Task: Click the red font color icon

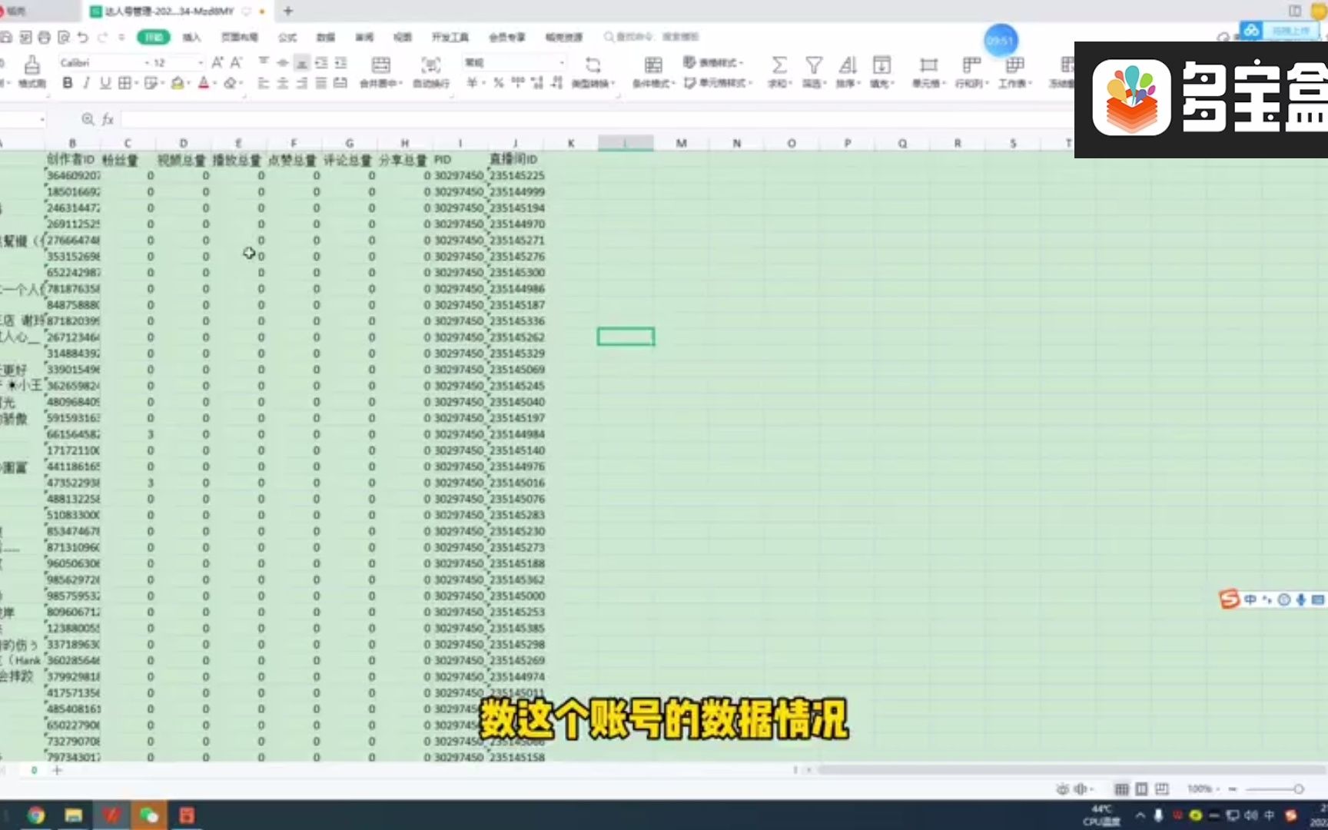Action: (204, 83)
